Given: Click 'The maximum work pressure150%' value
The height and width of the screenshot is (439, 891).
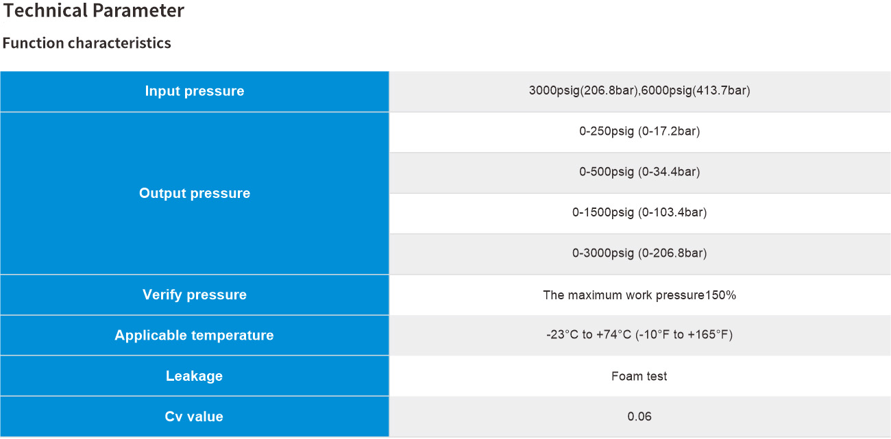Looking at the screenshot, I should 639,295.
